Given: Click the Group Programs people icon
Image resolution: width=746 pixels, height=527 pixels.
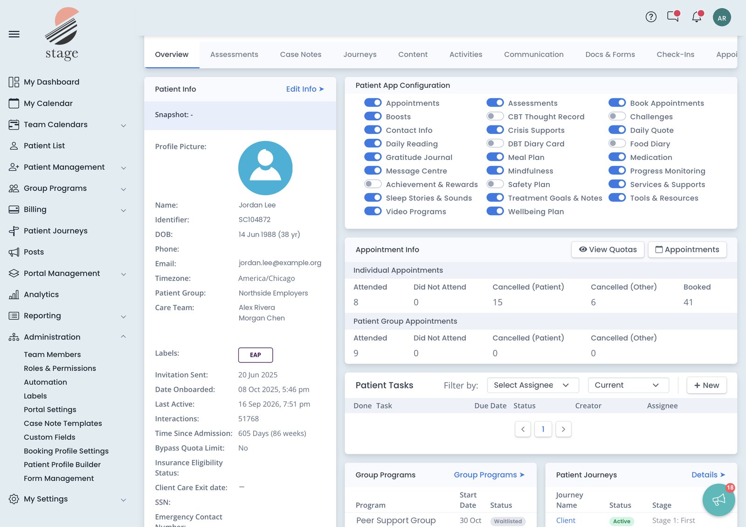Looking at the screenshot, I should (14, 188).
